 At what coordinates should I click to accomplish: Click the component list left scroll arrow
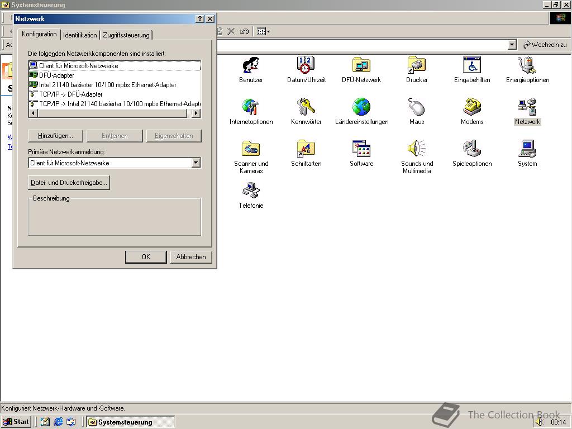[x=33, y=113]
